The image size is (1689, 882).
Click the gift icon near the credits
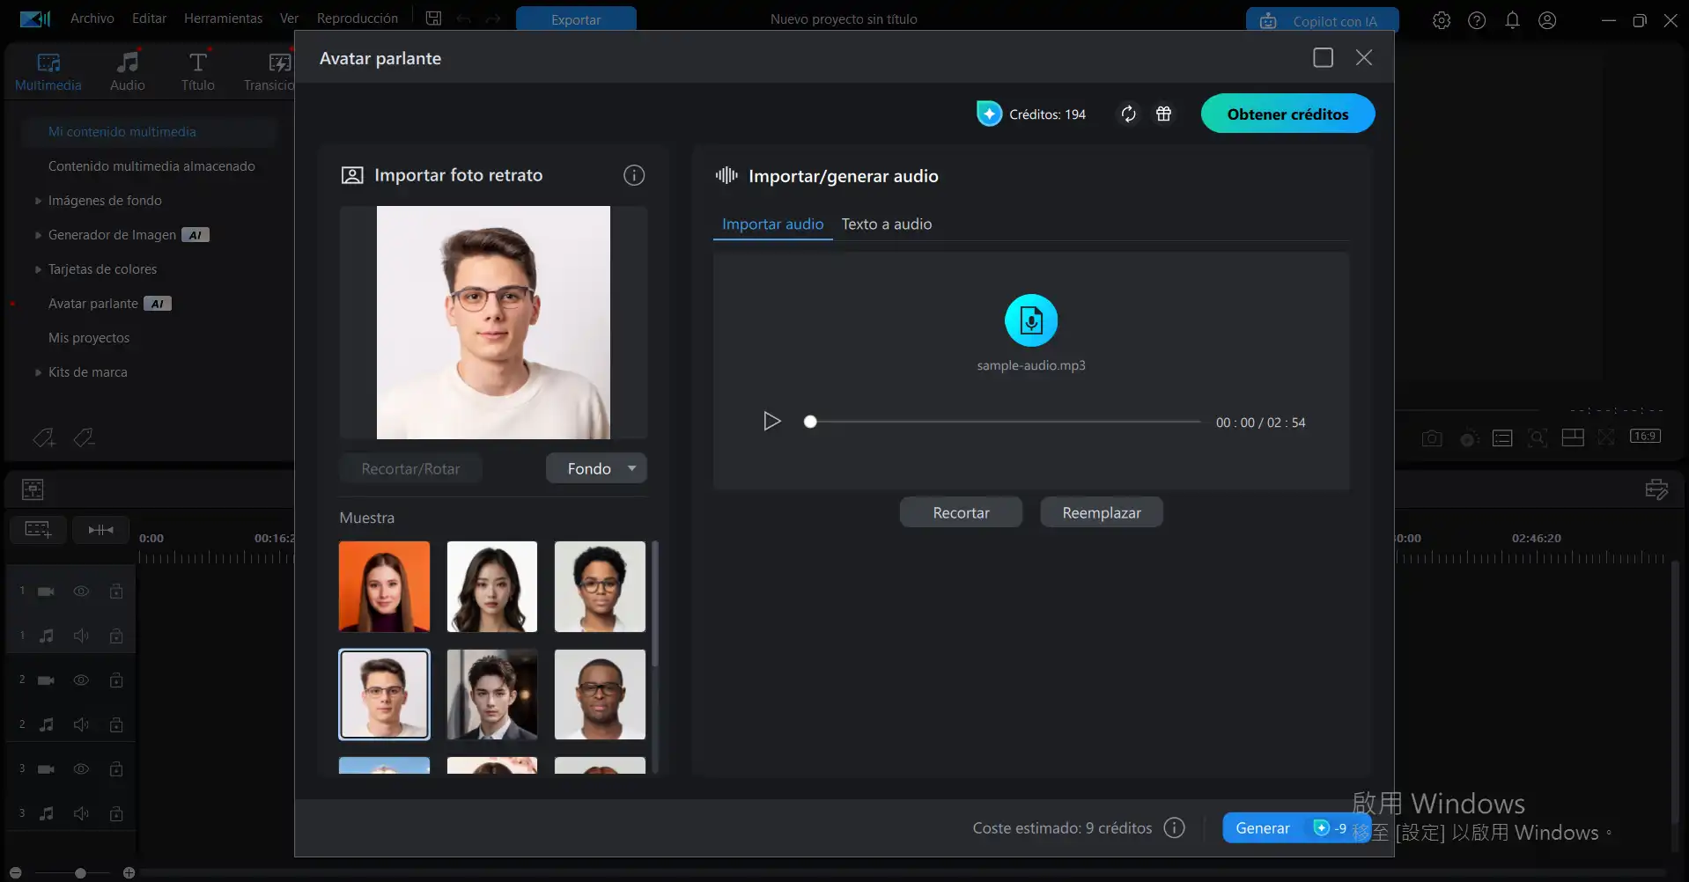(1164, 114)
